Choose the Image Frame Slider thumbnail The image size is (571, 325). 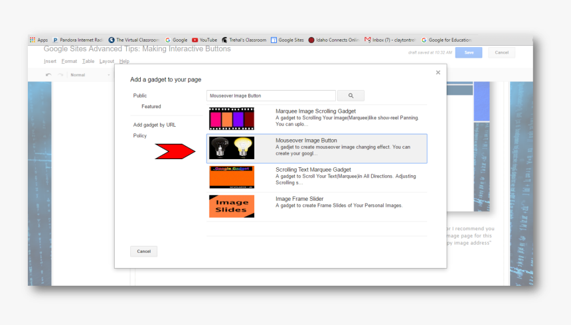pyautogui.click(x=232, y=206)
